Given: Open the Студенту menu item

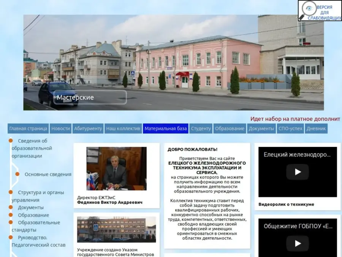Looking at the screenshot, I should click(201, 129).
